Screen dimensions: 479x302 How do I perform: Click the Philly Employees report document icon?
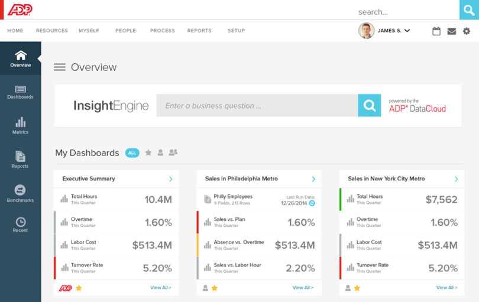point(208,199)
